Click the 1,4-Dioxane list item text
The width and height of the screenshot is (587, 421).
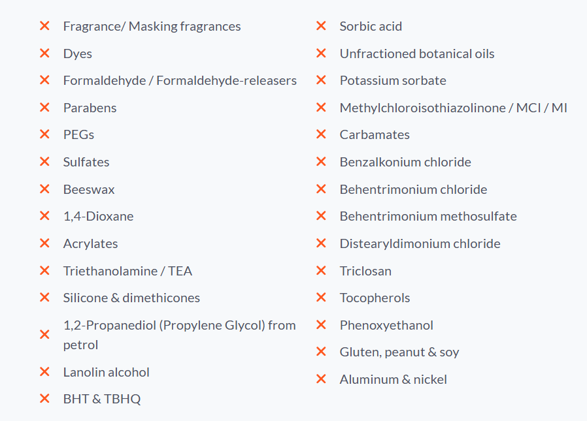[98, 216]
